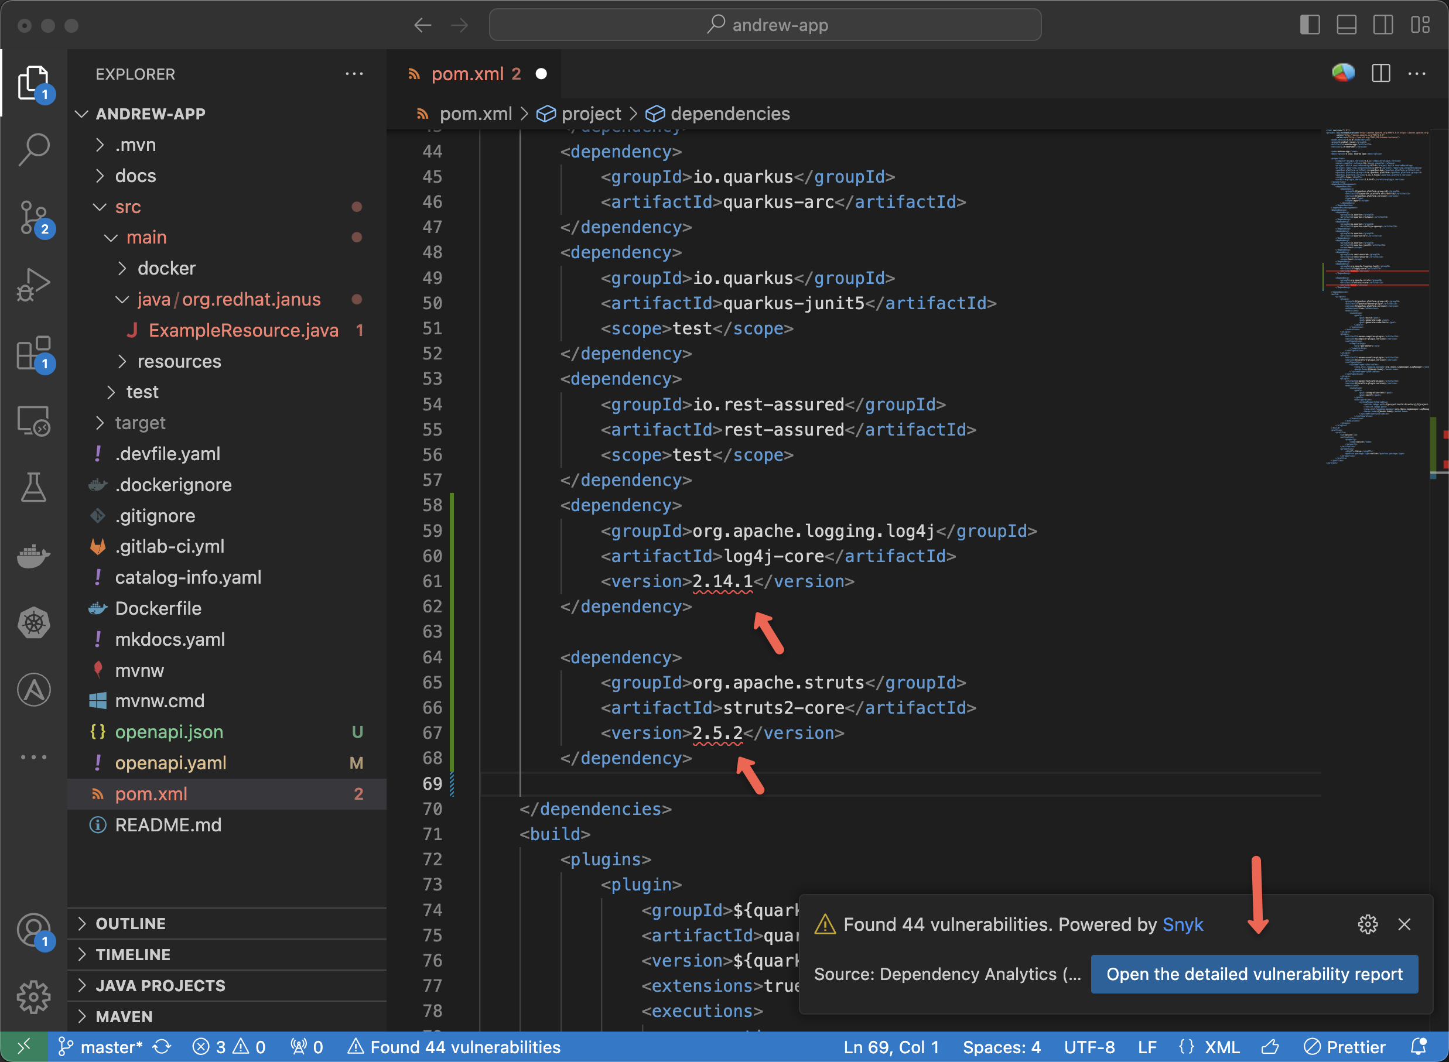Click the Dependency Analytics pie chart icon

pos(1343,73)
